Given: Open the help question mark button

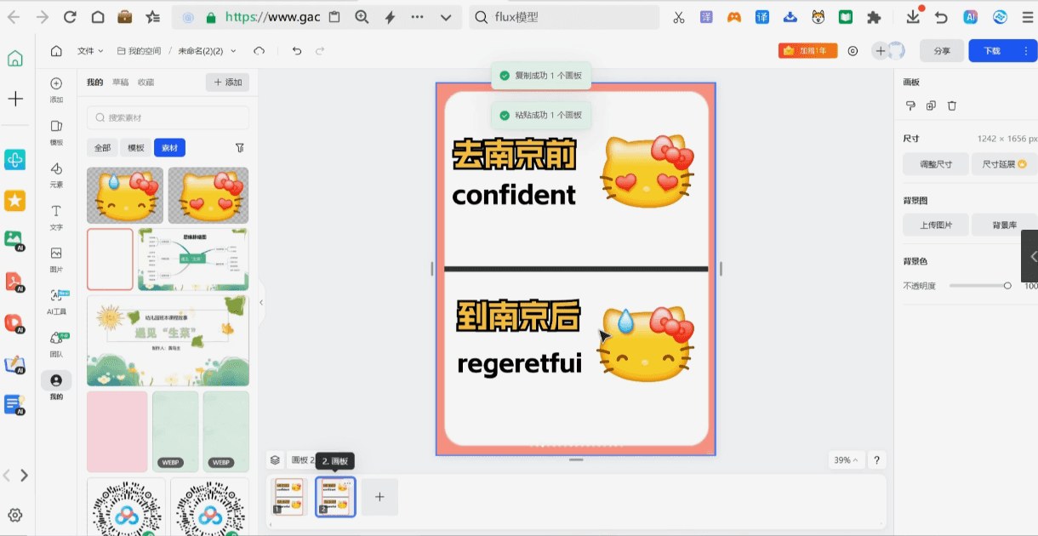Looking at the screenshot, I should 876,460.
